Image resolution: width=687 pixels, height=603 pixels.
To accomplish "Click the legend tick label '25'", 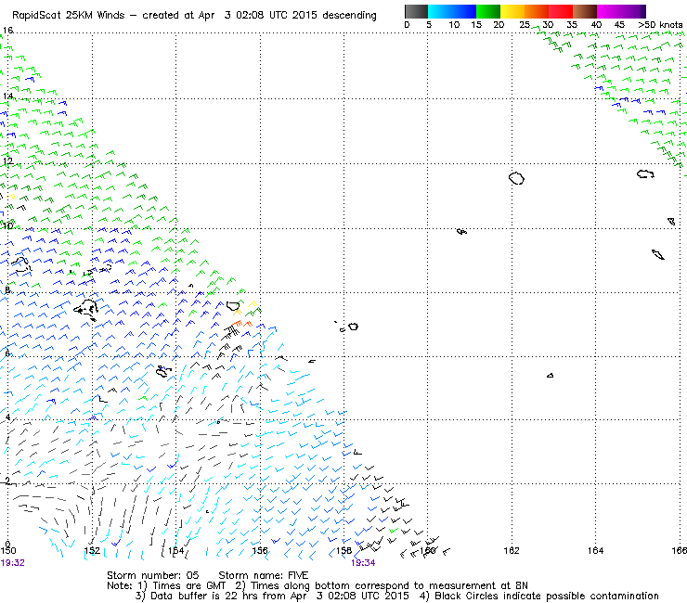I will 525,25.
